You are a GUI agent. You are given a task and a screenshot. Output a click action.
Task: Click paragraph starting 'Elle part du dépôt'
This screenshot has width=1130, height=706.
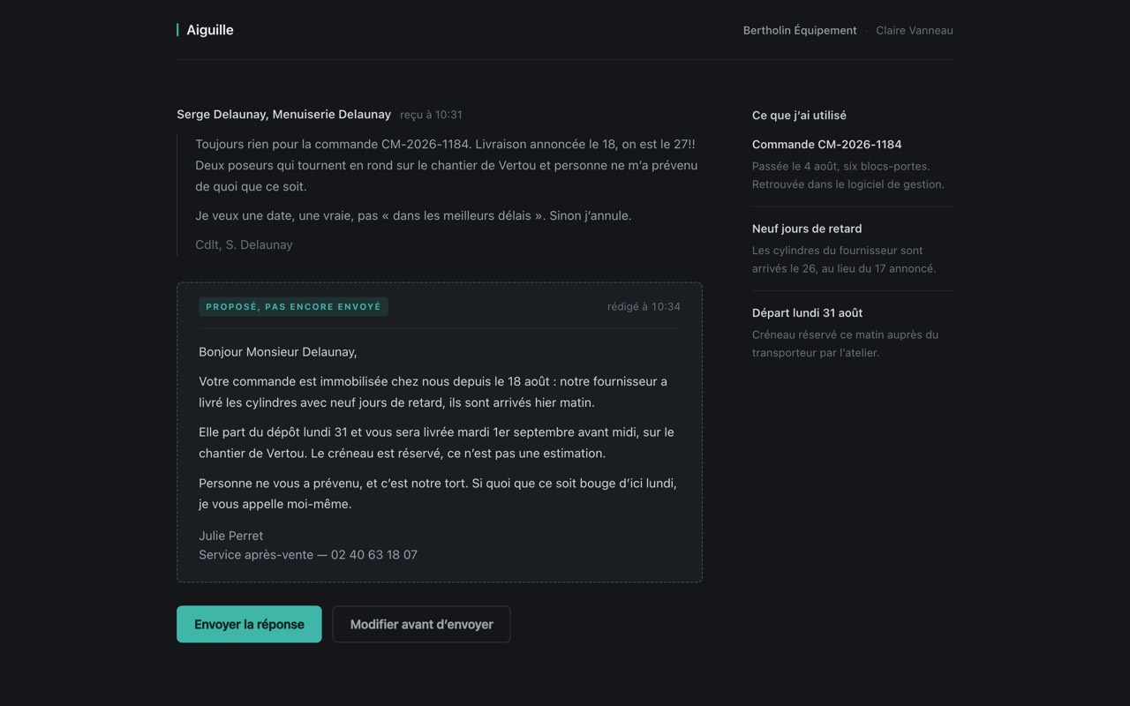(x=439, y=442)
